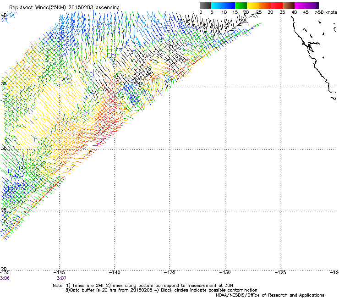Click the yellow 20-25 knots legend swatch
This screenshot has height=298, width=339.
(x=253, y=6)
